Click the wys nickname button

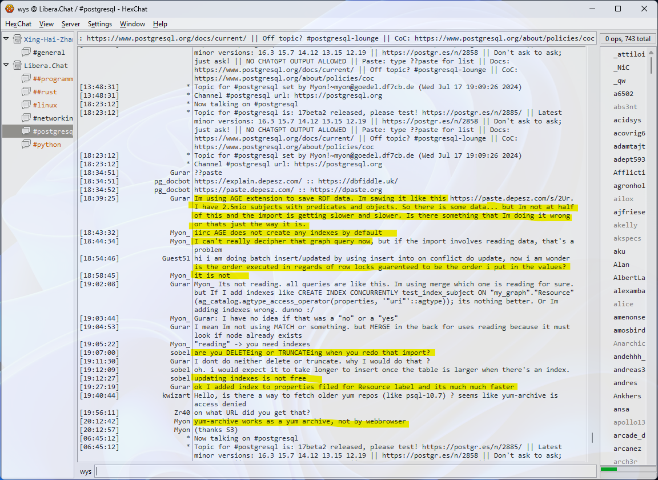pos(86,471)
